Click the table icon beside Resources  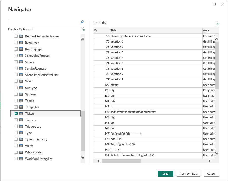click(x=21, y=43)
